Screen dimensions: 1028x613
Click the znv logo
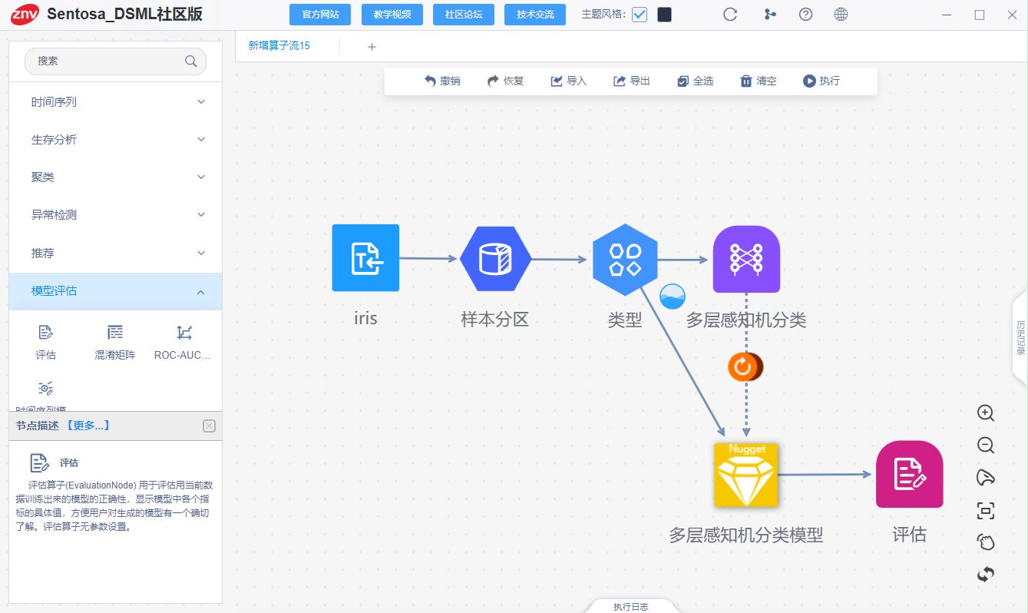25,14
